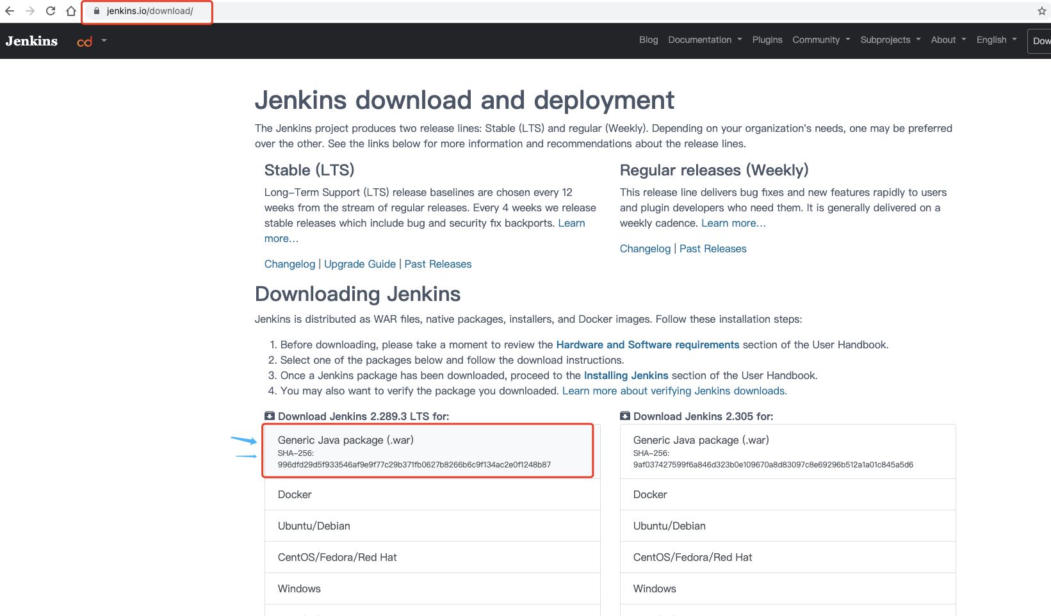Viewport: 1051px width, 616px height.
Task: Open the Upgrade Guide link
Action: (360, 264)
